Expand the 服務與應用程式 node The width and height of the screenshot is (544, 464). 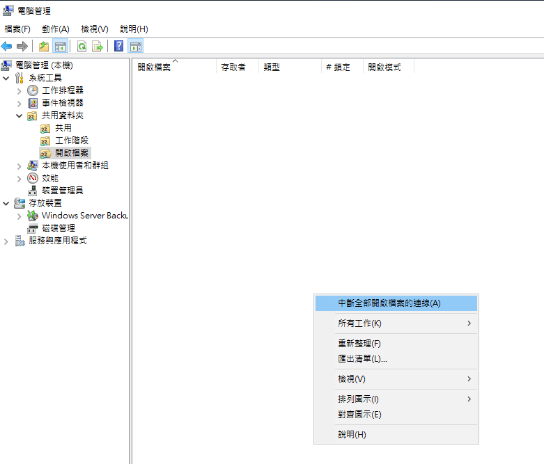coord(6,241)
